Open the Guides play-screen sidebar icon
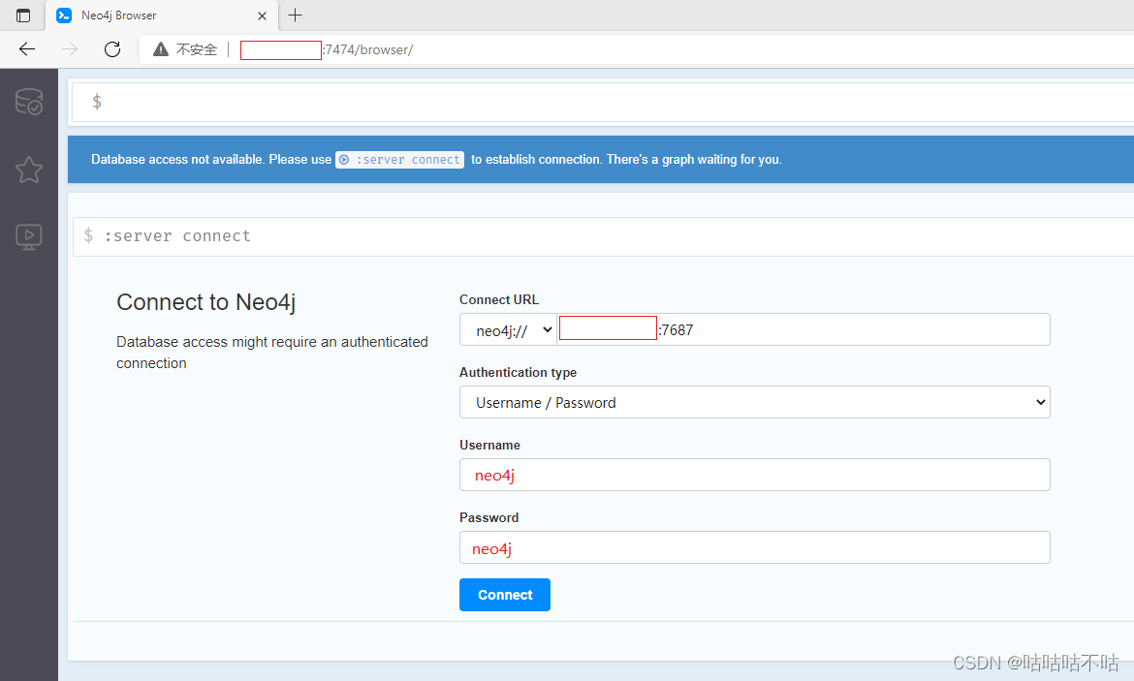Viewport: 1134px width, 681px height. tap(29, 237)
